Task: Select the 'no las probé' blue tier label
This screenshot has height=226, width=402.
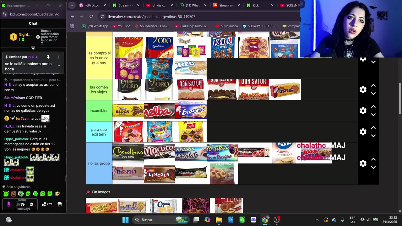Action: (x=99, y=163)
